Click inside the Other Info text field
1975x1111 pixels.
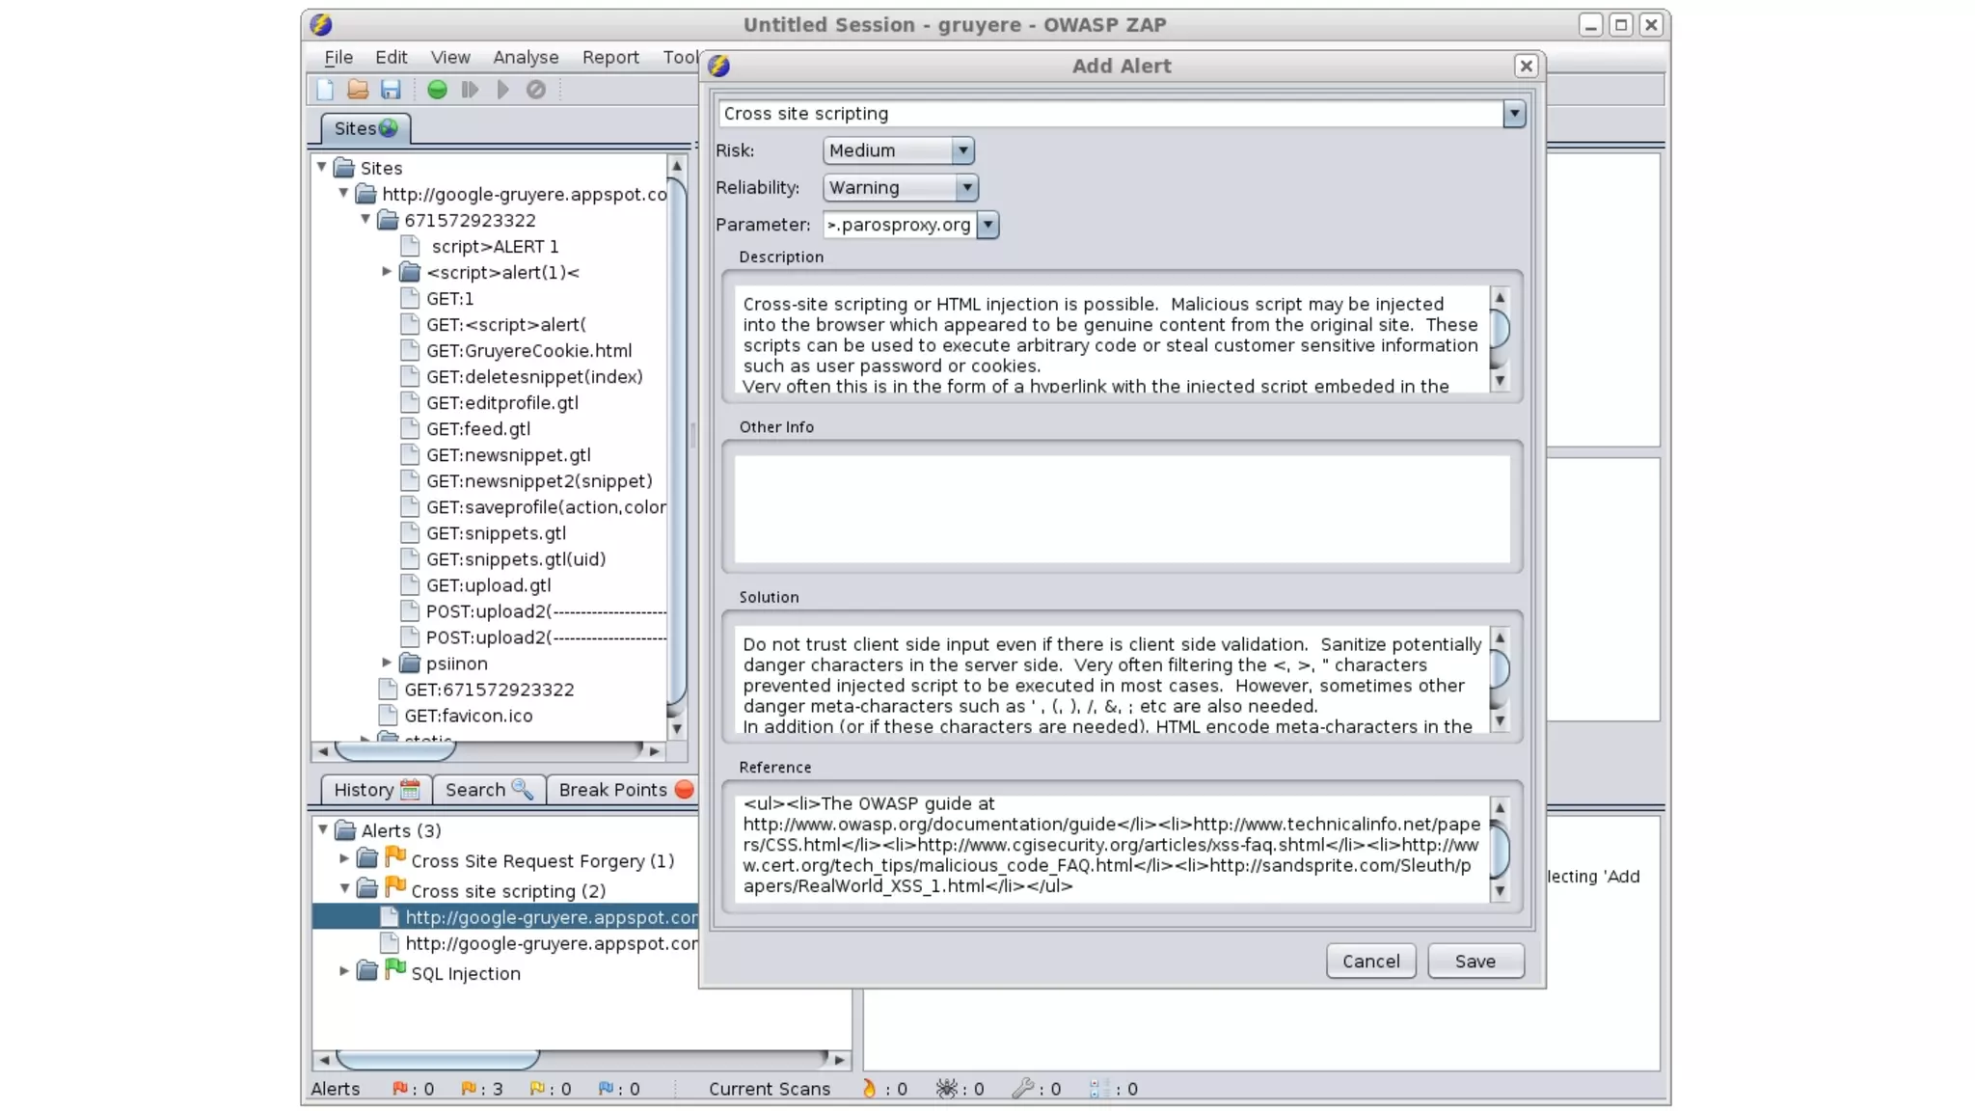(1122, 508)
